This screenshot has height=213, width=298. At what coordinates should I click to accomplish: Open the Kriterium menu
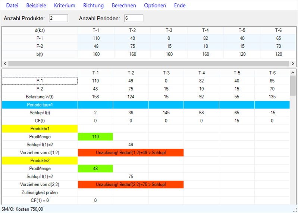pyautogui.click(x=65, y=6)
